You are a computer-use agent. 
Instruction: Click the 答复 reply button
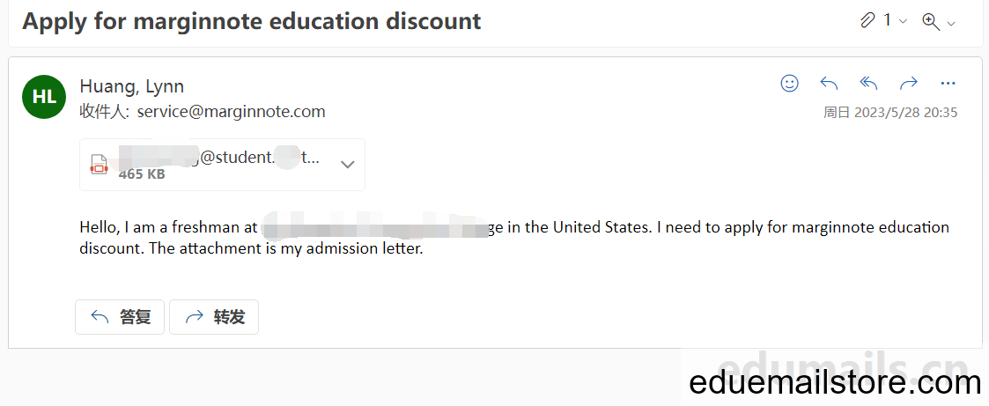[x=120, y=316]
